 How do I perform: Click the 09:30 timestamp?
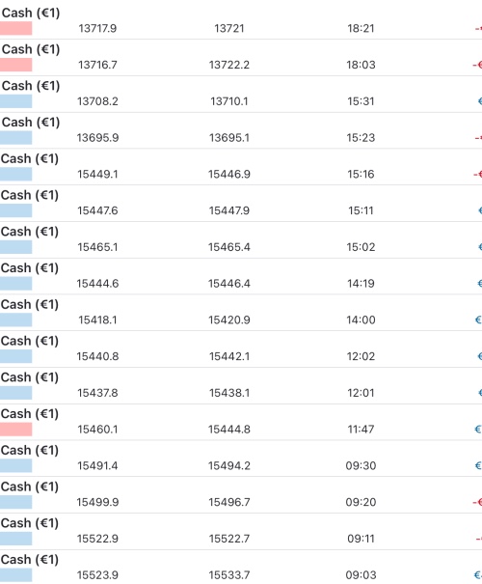coord(361,465)
